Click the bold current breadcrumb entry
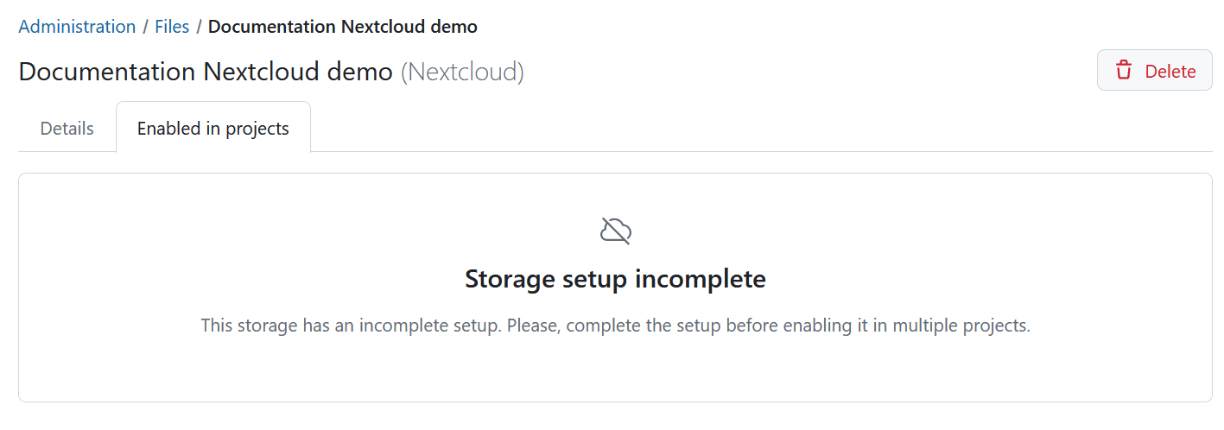 click(x=342, y=27)
